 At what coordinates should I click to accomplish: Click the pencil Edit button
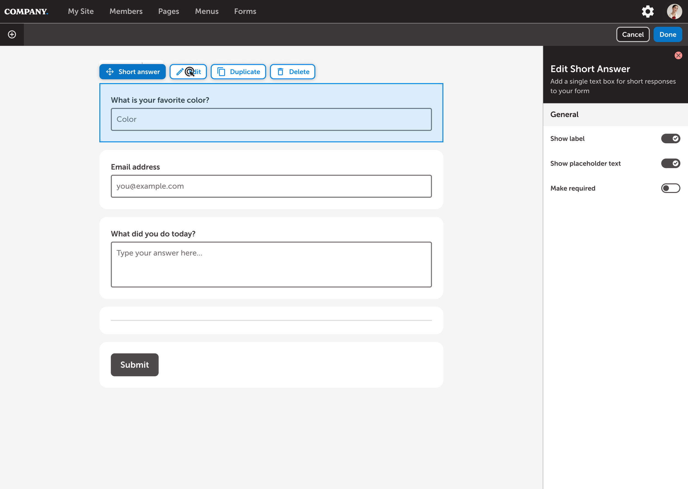point(188,72)
